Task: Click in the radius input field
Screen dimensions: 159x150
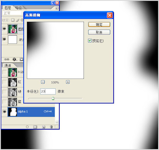Action: coord(48,91)
